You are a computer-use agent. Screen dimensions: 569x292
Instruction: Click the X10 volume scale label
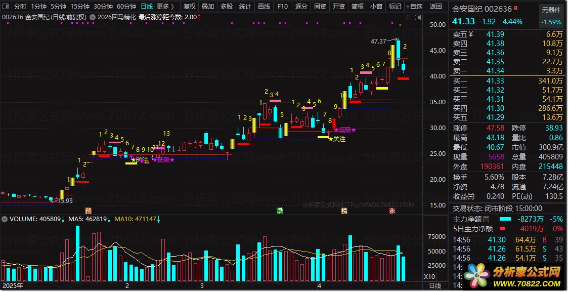429,277
